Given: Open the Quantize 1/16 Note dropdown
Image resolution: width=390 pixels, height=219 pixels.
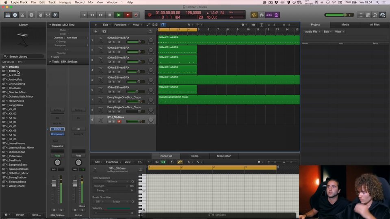Looking at the screenshot, I should [77, 38].
